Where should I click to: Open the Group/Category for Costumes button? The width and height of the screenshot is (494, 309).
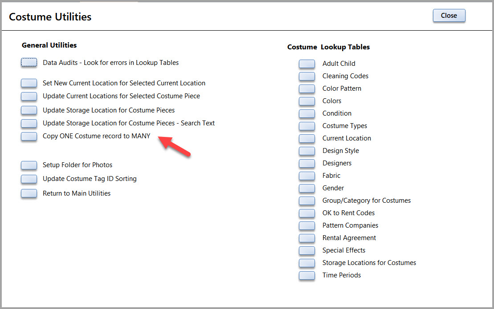click(307, 201)
